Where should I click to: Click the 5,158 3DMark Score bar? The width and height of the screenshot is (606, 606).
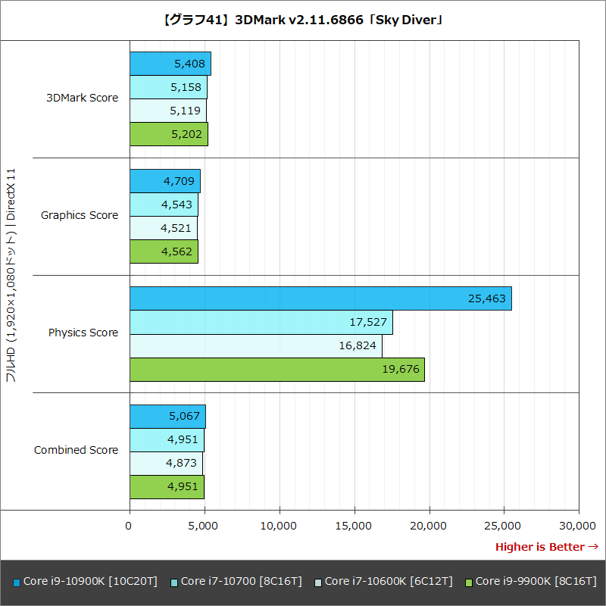tap(168, 87)
